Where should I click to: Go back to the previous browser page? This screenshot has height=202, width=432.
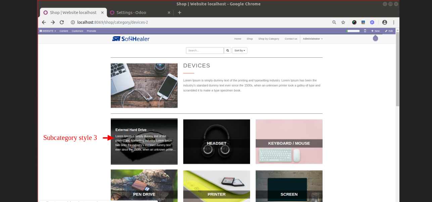[44, 22]
